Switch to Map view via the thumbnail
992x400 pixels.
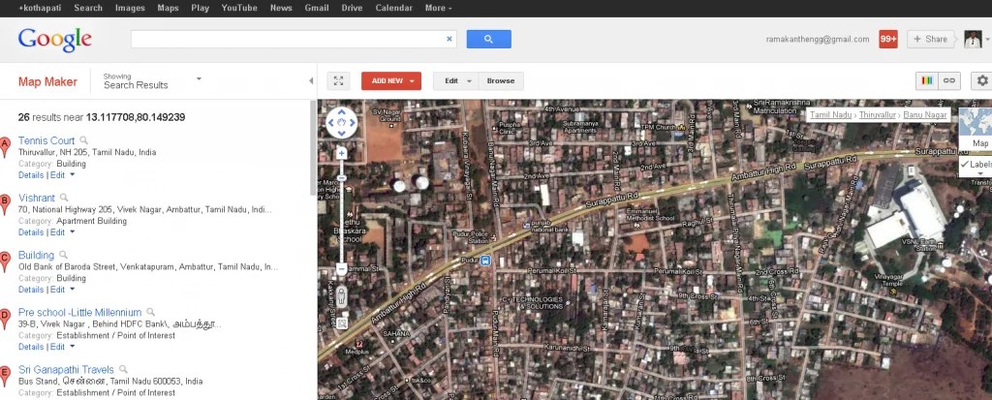(976, 129)
